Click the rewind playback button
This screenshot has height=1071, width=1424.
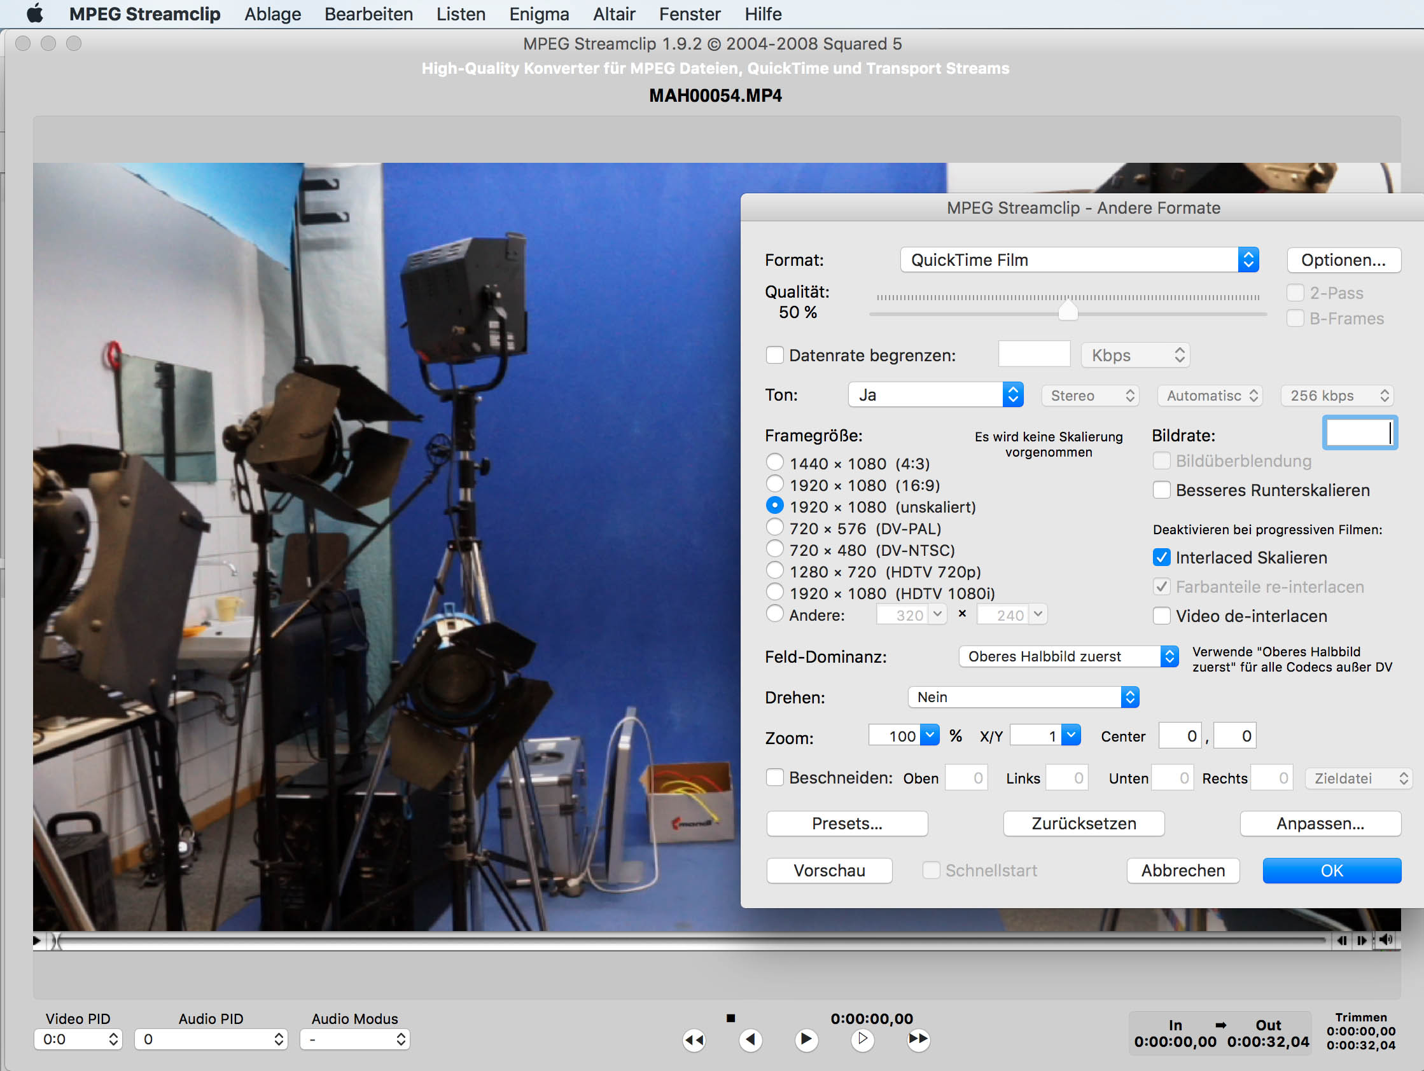click(x=694, y=1039)
